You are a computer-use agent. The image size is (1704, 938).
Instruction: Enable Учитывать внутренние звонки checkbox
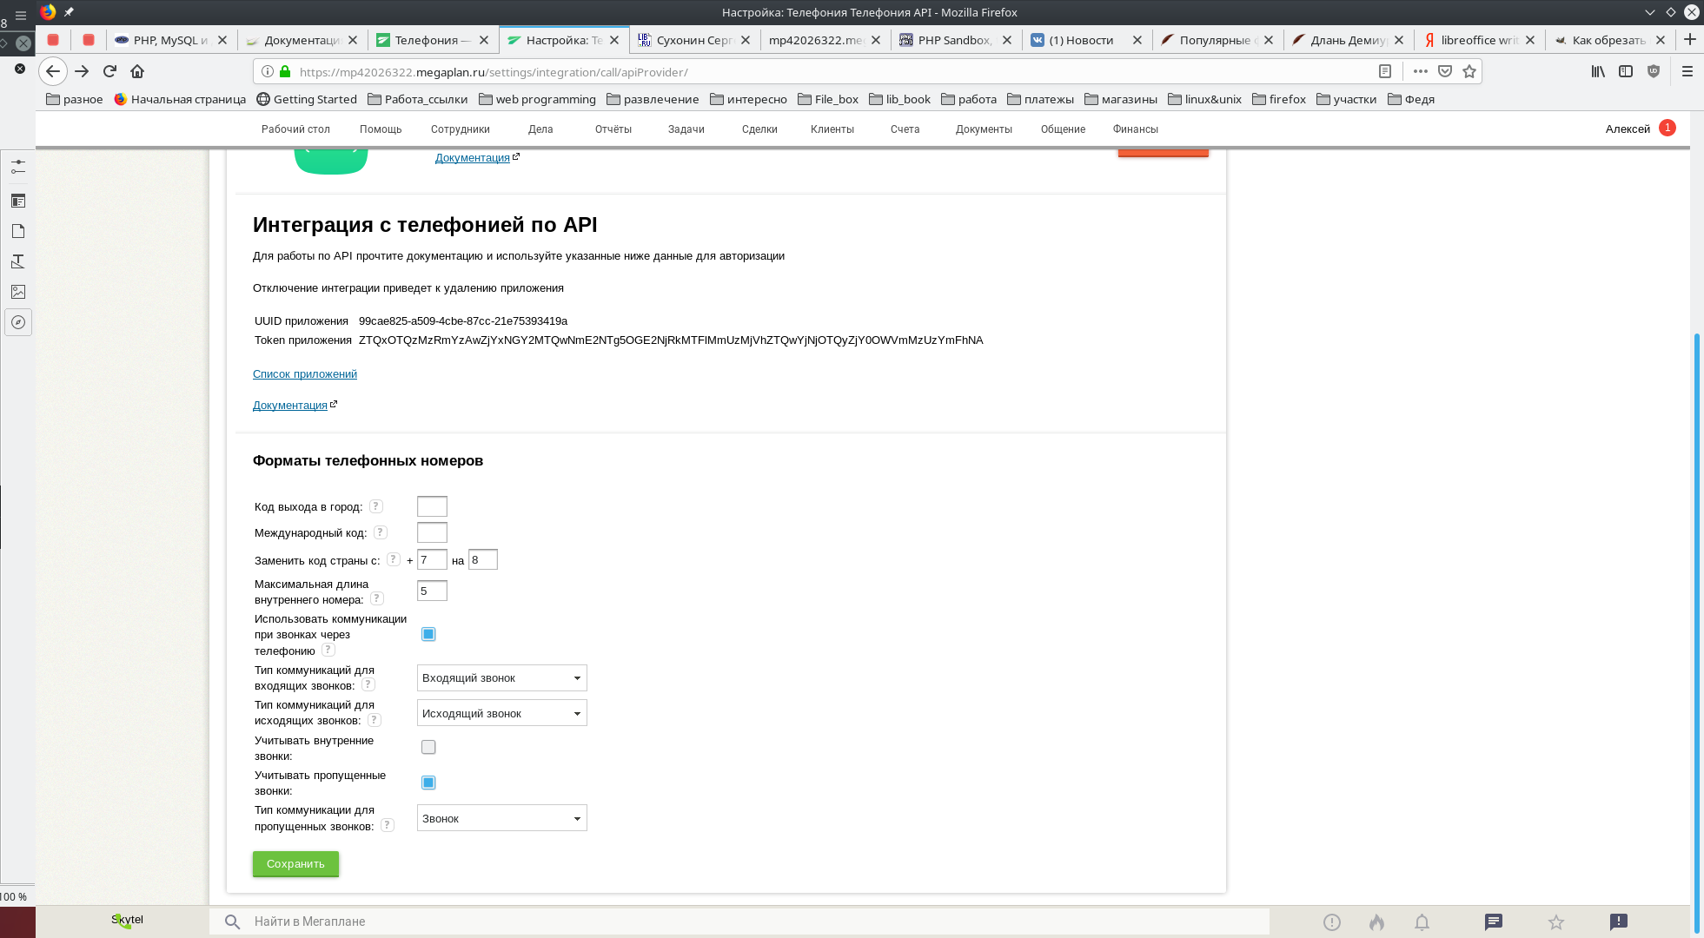click(x=428, y=747)
